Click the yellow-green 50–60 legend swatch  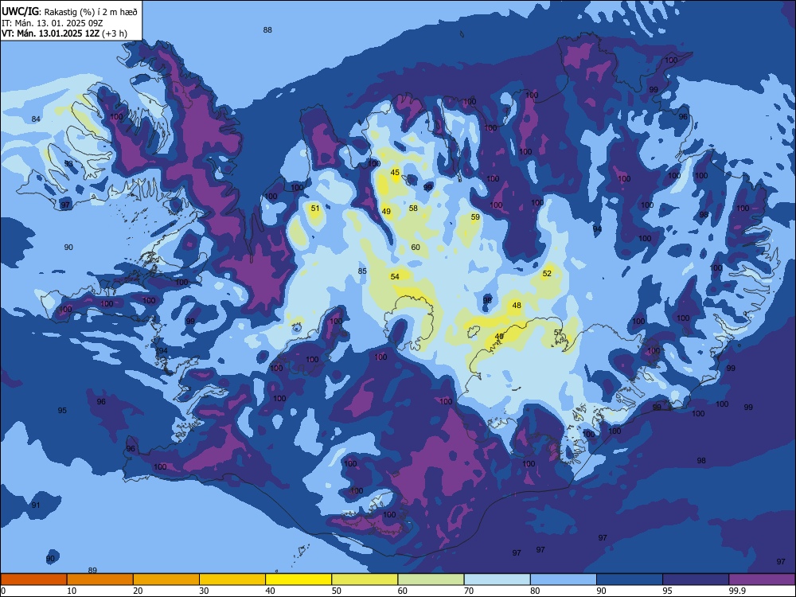click(365, 579)
